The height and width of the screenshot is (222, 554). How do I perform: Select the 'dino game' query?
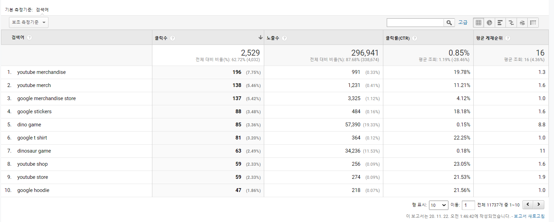point(29,125)
